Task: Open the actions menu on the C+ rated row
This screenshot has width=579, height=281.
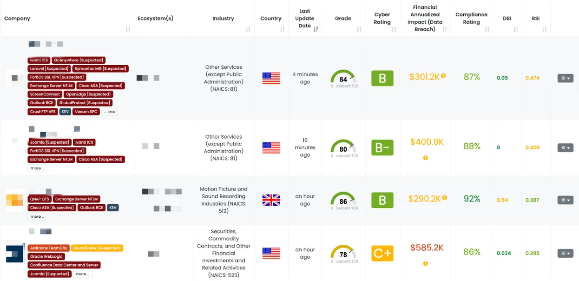Action: point(565,253)
